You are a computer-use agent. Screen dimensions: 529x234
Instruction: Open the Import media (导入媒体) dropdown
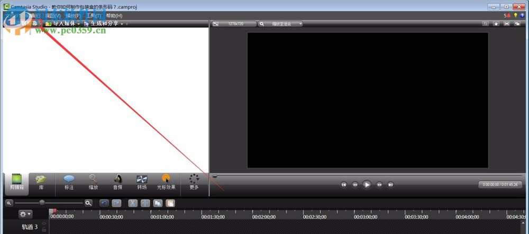coord(63,24)
